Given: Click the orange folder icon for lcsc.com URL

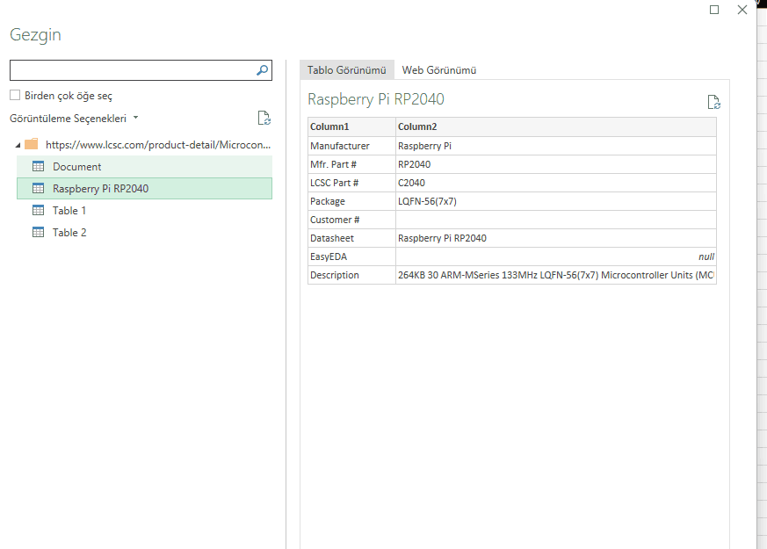Looking at the screenshot, I should (32, 144).
